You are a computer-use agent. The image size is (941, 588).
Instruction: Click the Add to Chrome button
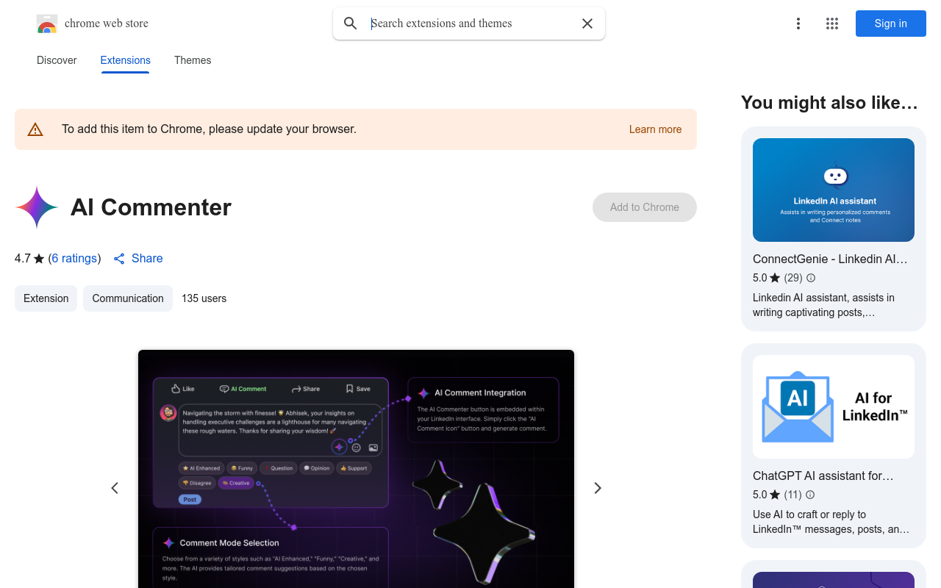click(x=645, y=207)
